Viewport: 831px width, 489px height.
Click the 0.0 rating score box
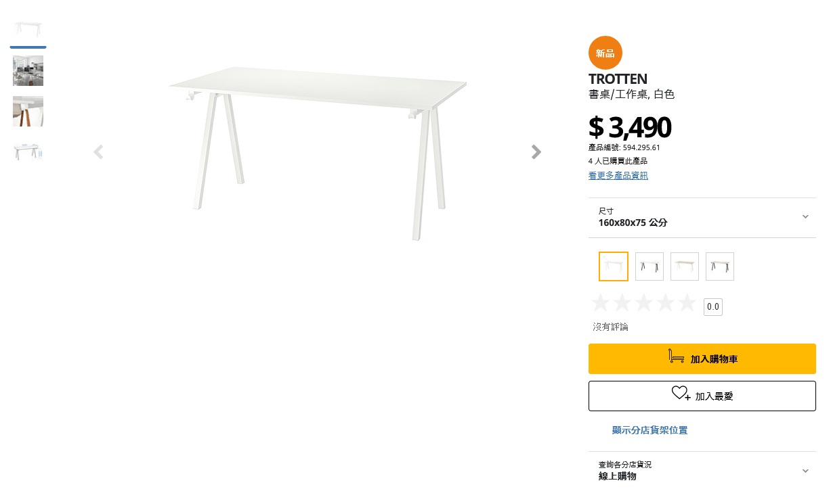(x=712, y=307)
